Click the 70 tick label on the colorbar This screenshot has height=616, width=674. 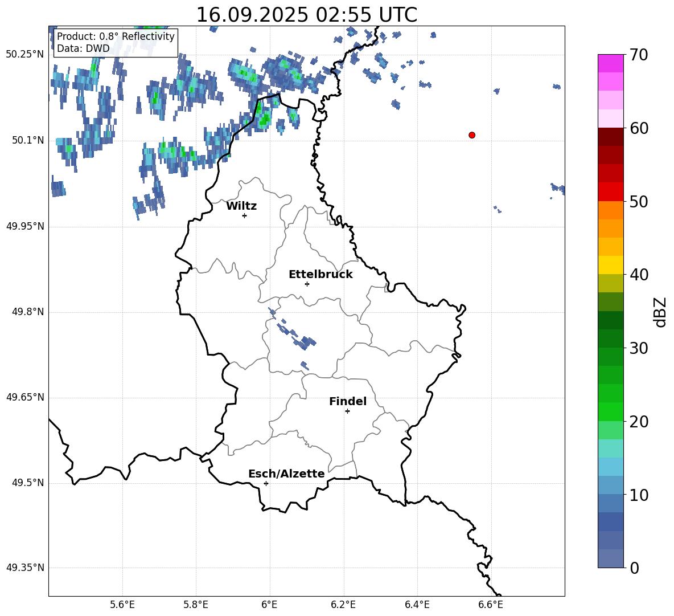coord(639,55)
